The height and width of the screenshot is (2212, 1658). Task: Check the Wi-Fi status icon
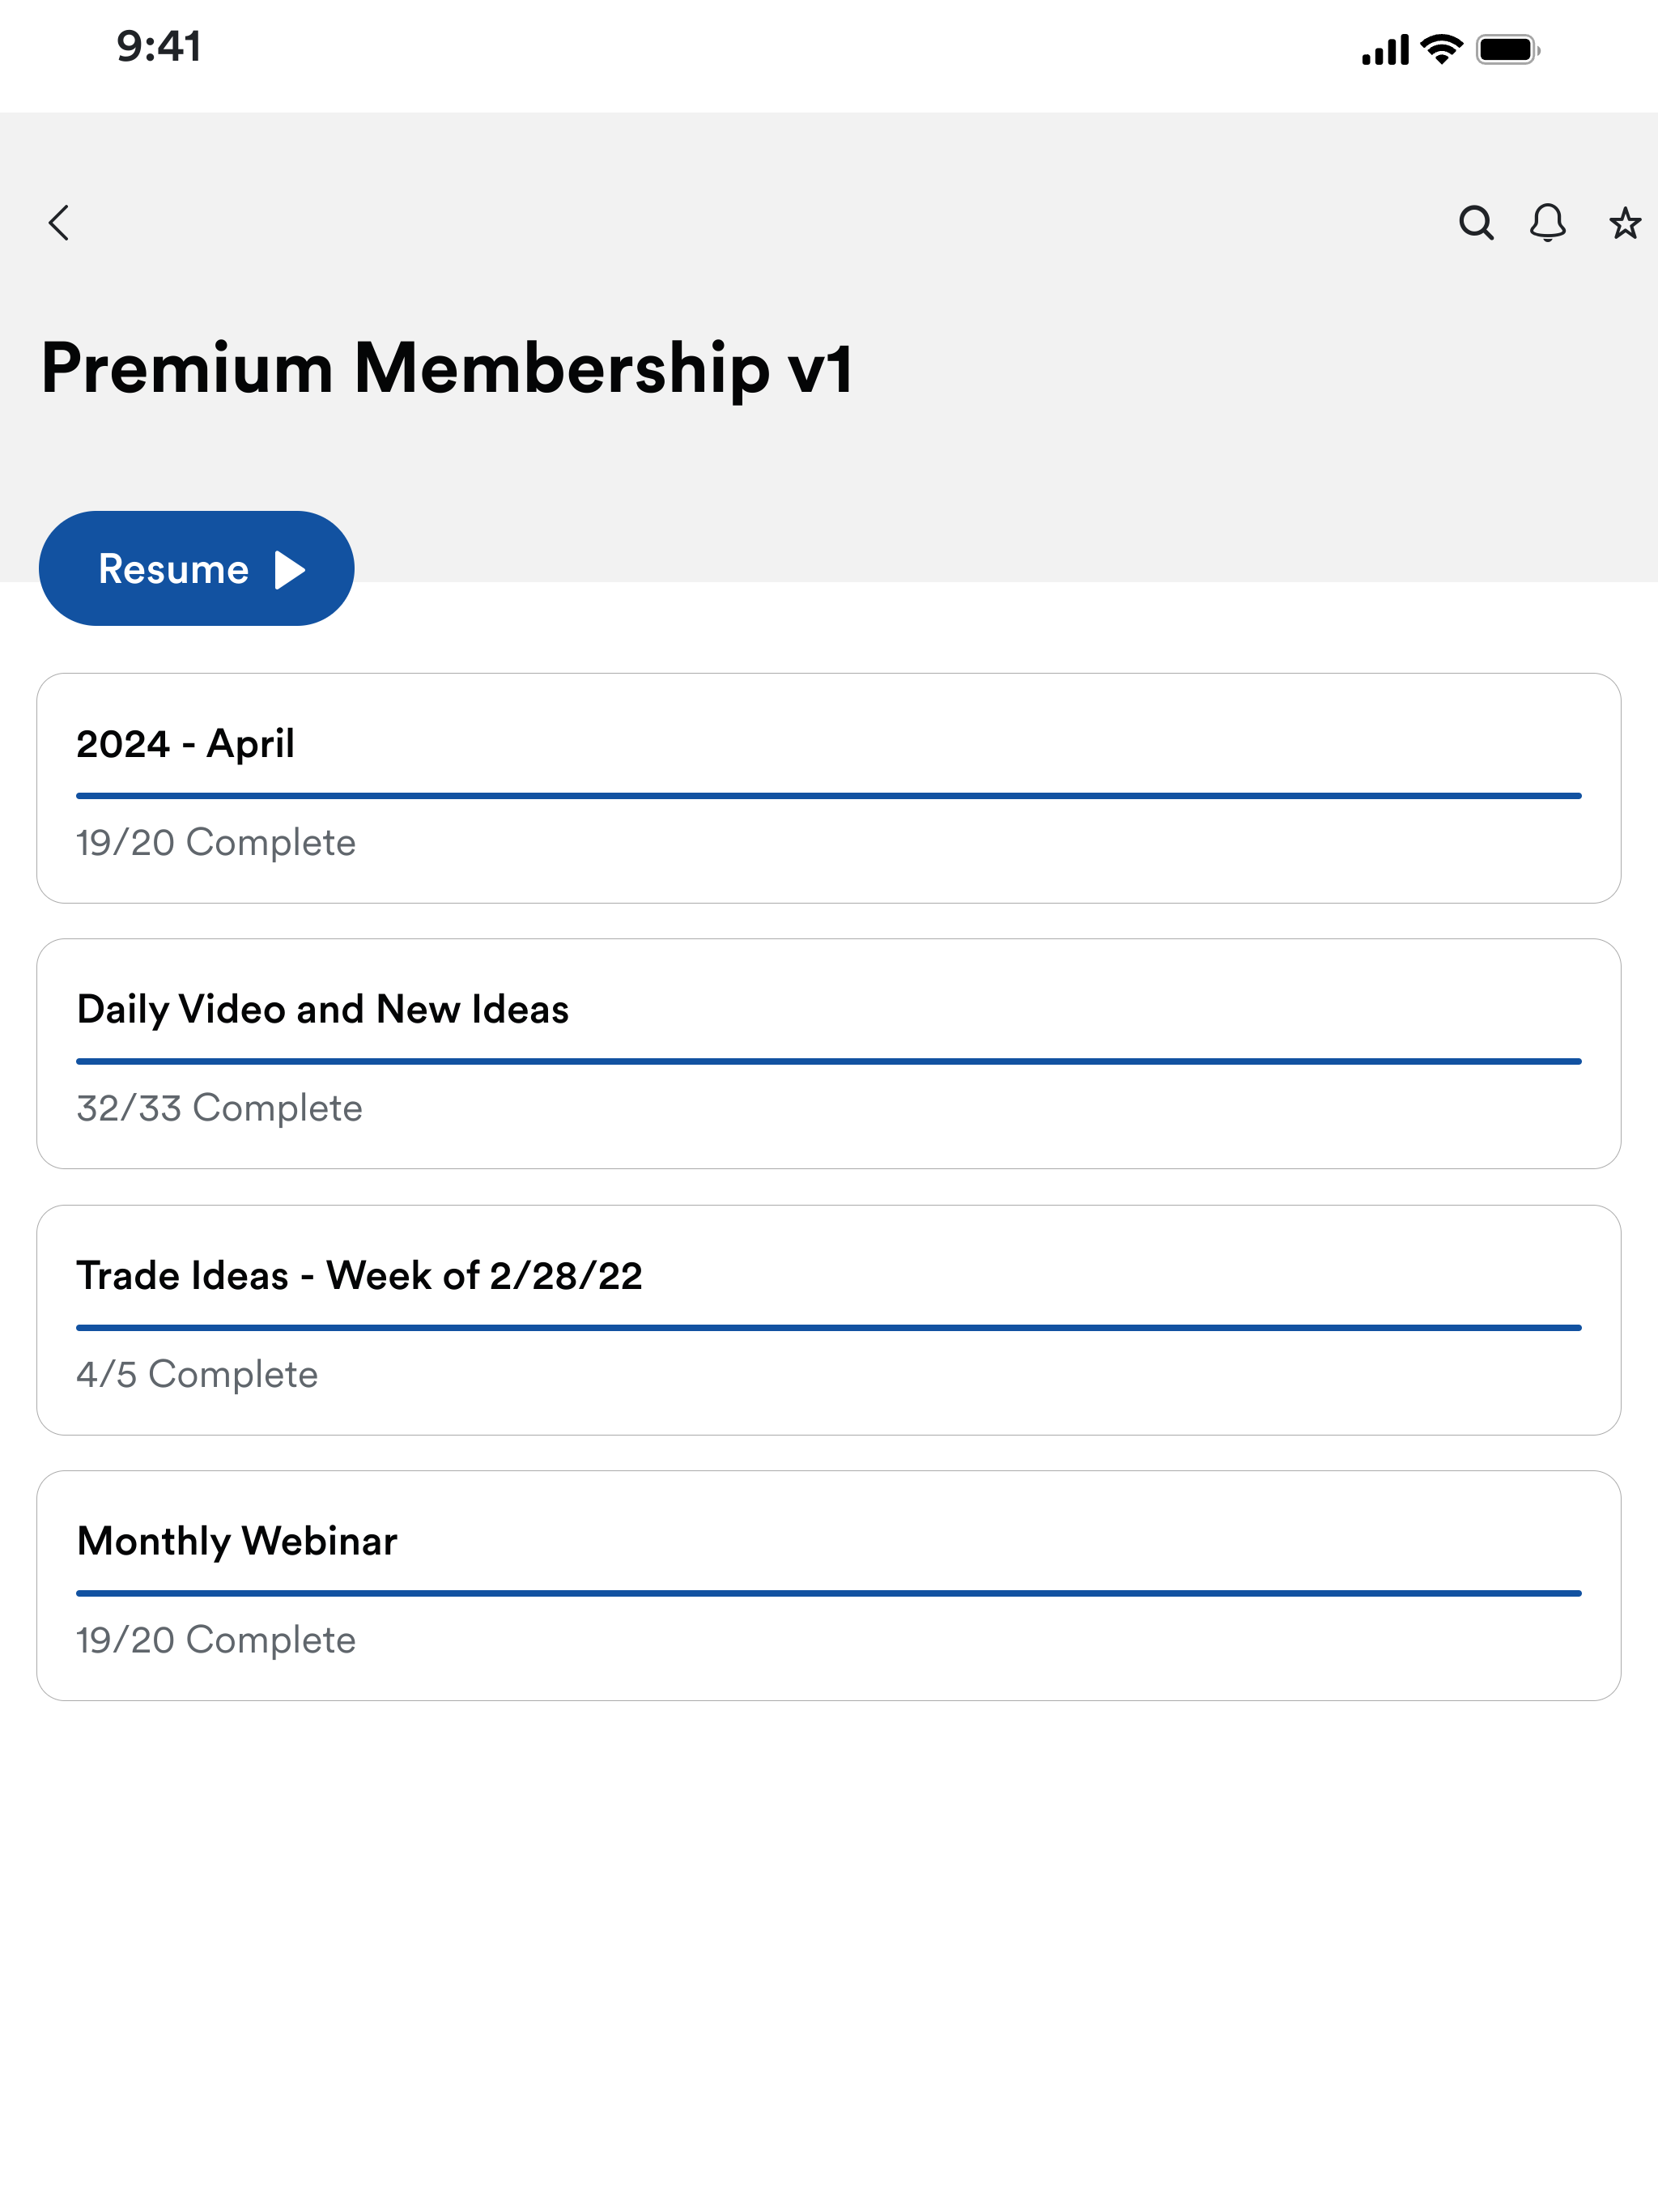tap(1442, 49)
